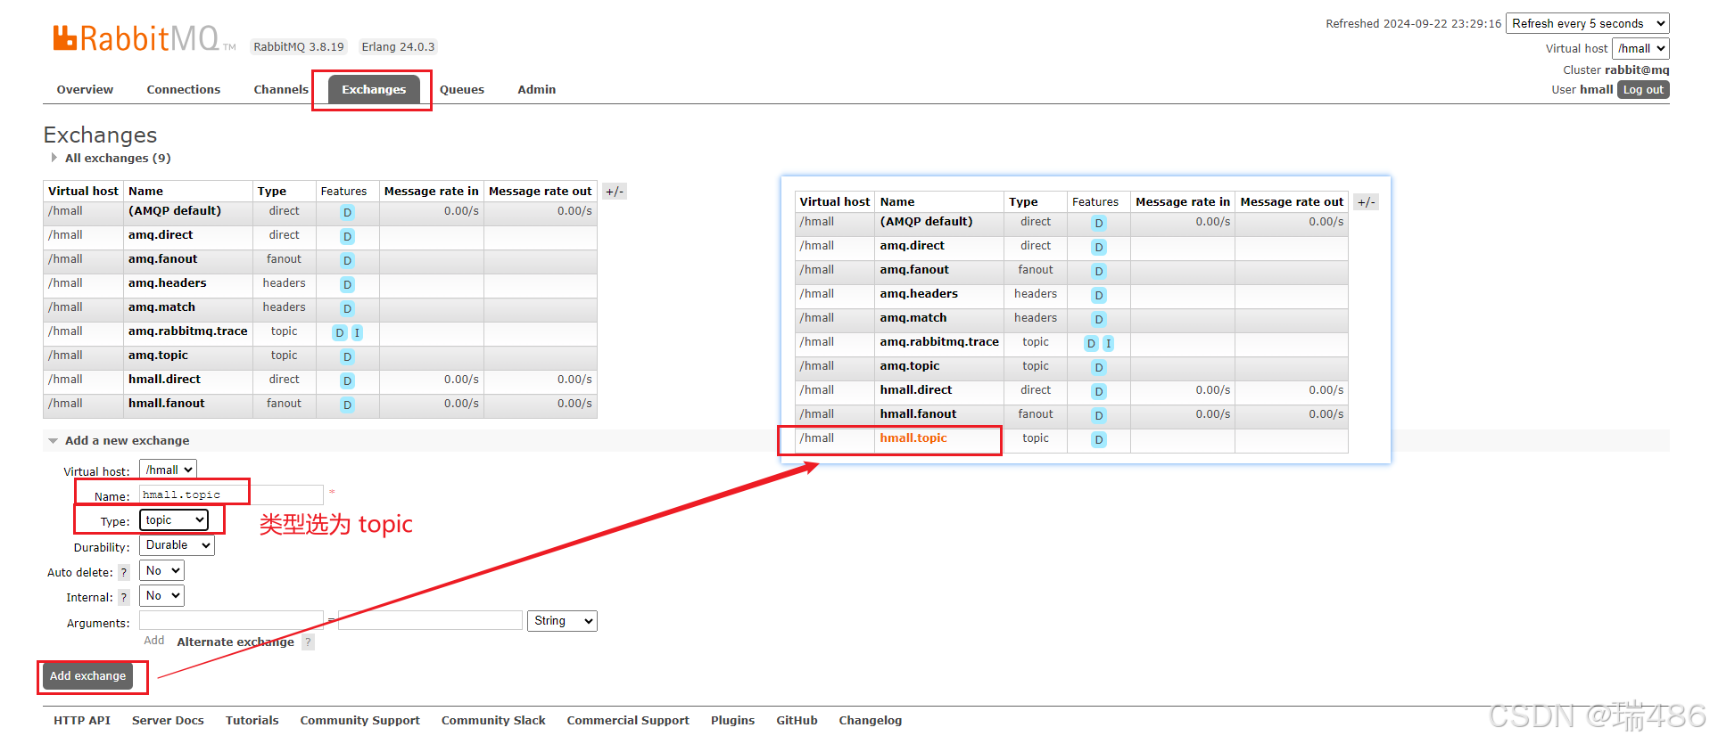Image resolution: width=1710 pixels, height=744 pixels.
Task: Click the I badge in the amq.rabbitmq.trace row
Action: pos(357,333)
